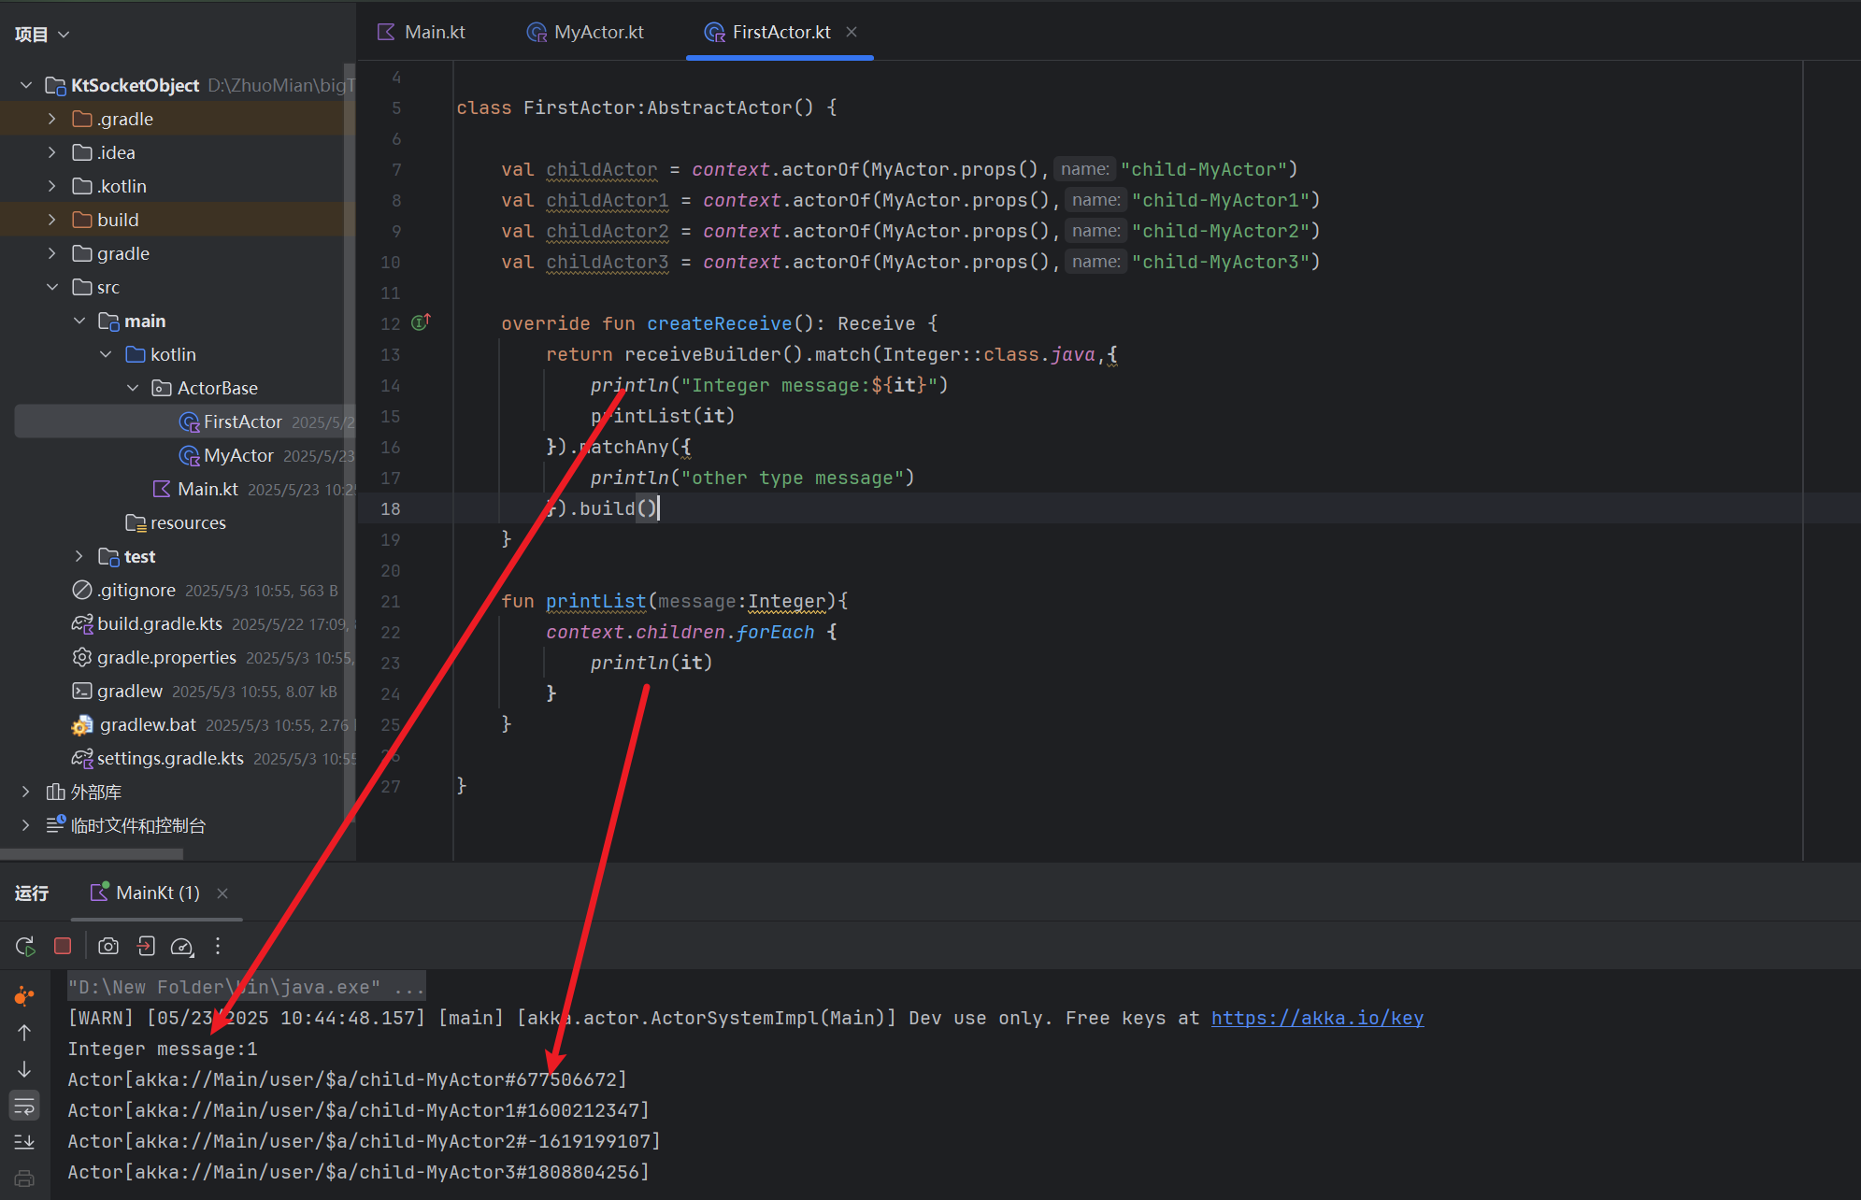The height and width of the screenshot is (1200, 1861).
Task: Open MyActor file in project tree
Action: pos(238,455)
